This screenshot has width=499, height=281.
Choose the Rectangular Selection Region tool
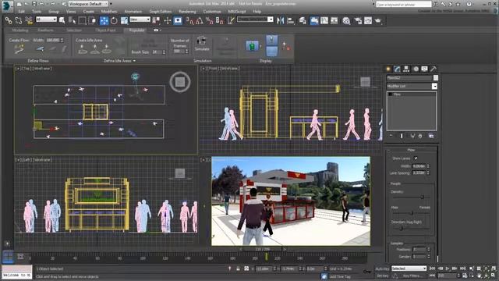pyautogui.click(x=82, y=21)
